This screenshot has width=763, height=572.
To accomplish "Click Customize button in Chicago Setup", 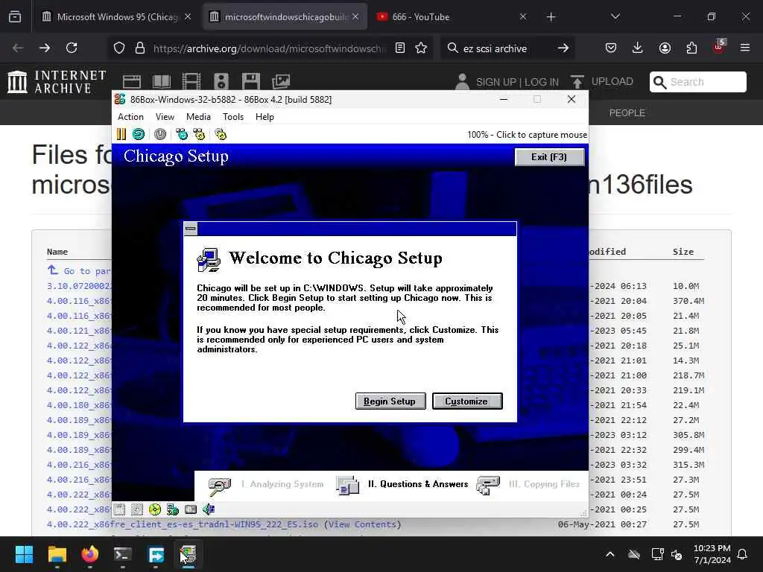I will click(467, 401).
